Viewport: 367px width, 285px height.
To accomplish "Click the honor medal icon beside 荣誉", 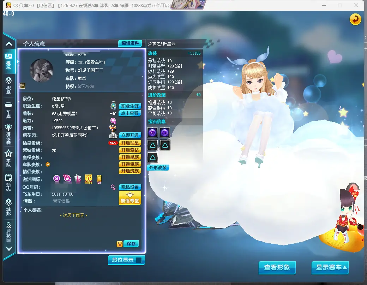I will [113, 128].
